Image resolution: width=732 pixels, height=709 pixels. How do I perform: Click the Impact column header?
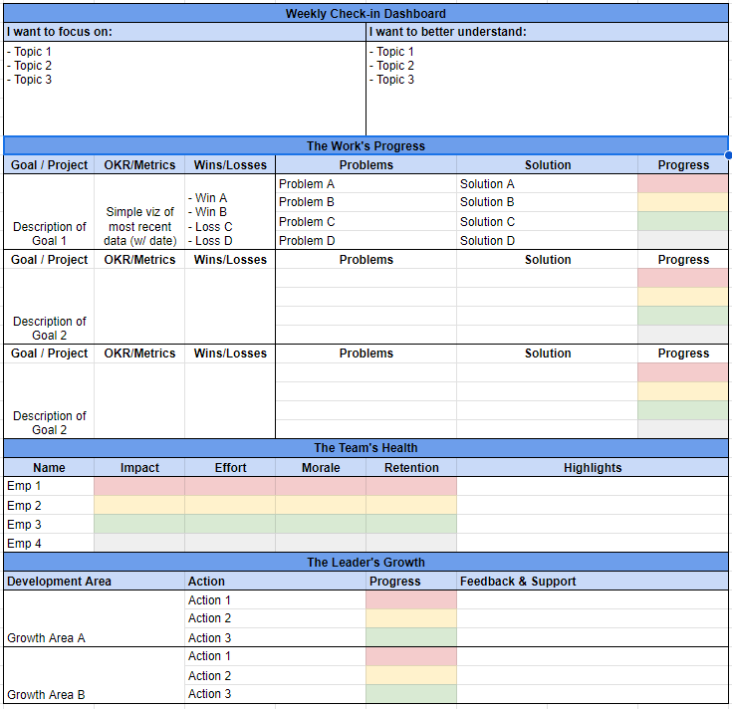pyautogui.click(x=139, y=467)
